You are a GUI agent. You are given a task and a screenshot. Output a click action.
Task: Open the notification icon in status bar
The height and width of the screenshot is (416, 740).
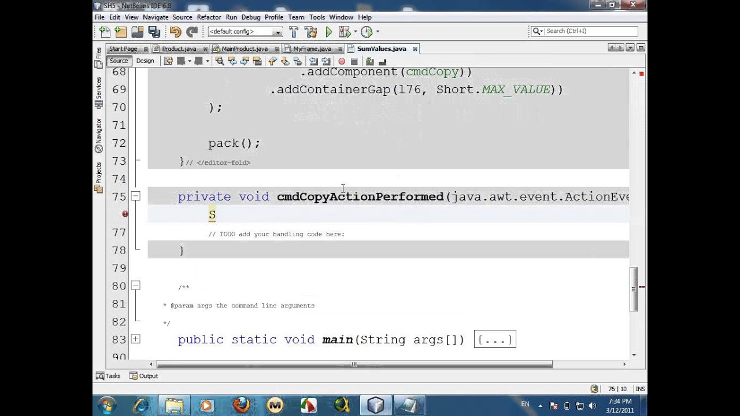[x=594, y=389]
